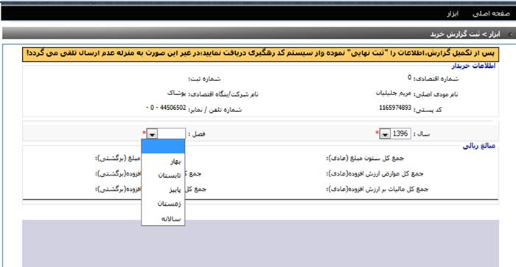Click the postal code value 1165974893
Viewport: 516px width, 267px height.
tap(395, 108)
